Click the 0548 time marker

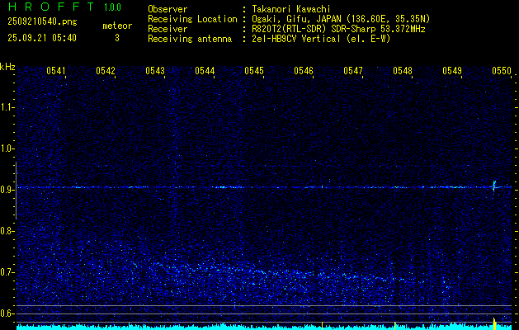[403, 71]
